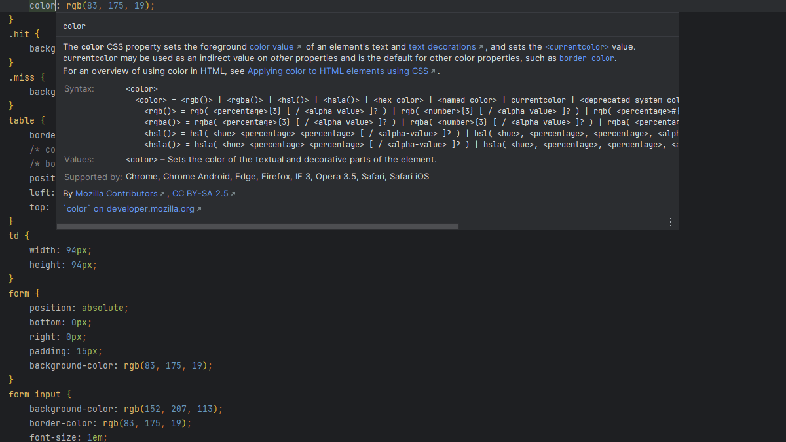The image size is (786, 442).
Task: Open the CC BY-SA 2.5 license link
Action: [x=200, y=194]
